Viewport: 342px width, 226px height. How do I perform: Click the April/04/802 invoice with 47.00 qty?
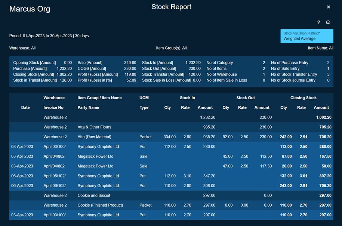click(x=54, y=166)
